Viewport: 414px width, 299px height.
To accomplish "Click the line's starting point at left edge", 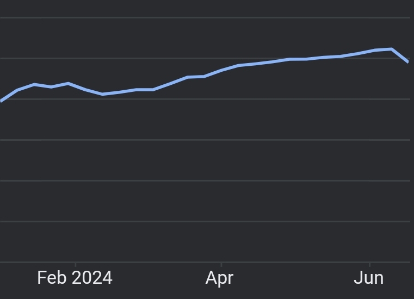I will tap(1, 101).
